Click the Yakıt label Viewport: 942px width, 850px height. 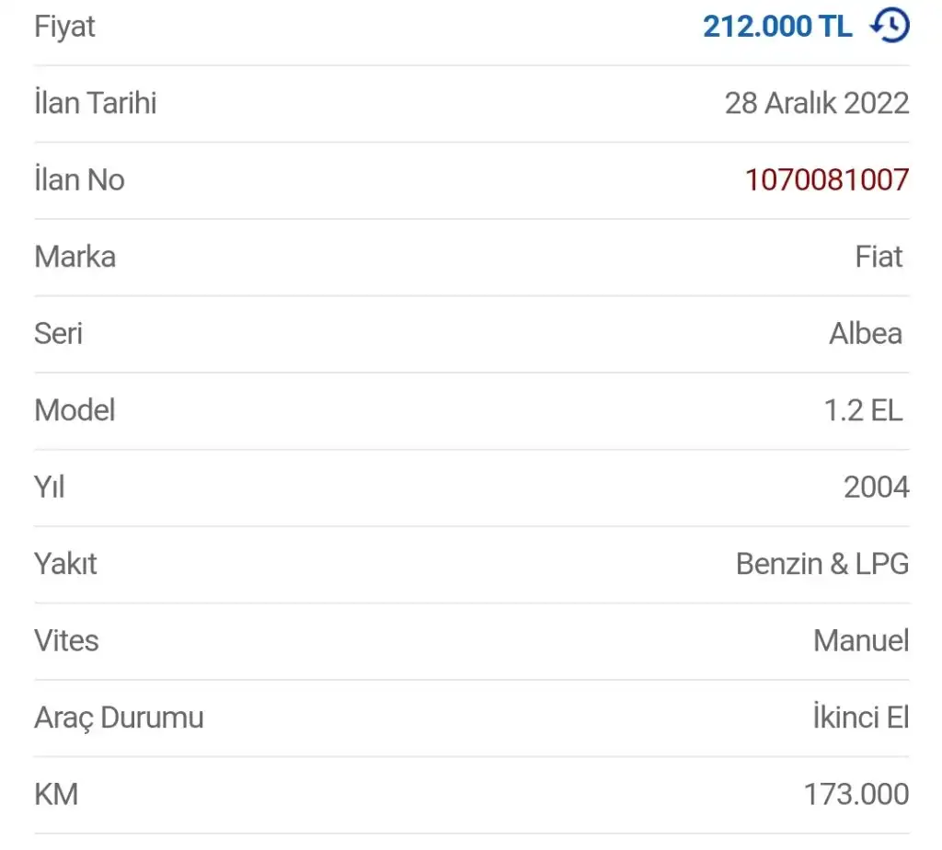(x=65, y=563)
